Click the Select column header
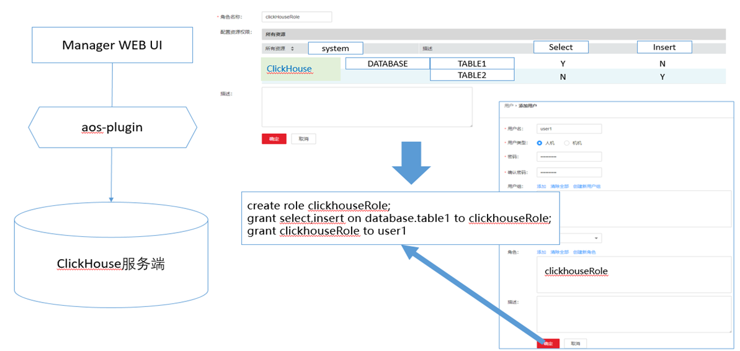 561,47
